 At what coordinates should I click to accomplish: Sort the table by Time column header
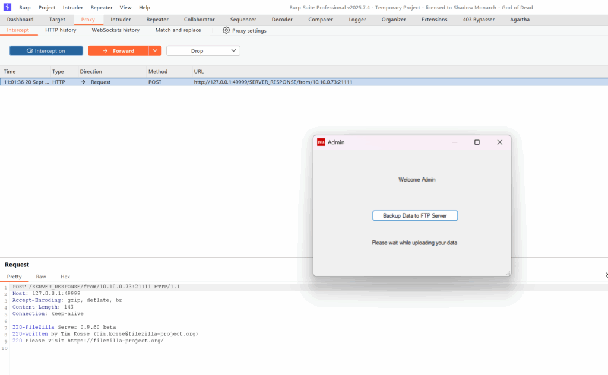click(10, 71)
